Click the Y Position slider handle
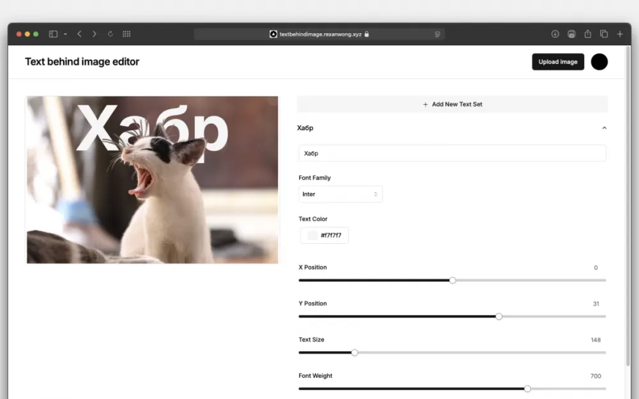 click(x=499, y=317)
